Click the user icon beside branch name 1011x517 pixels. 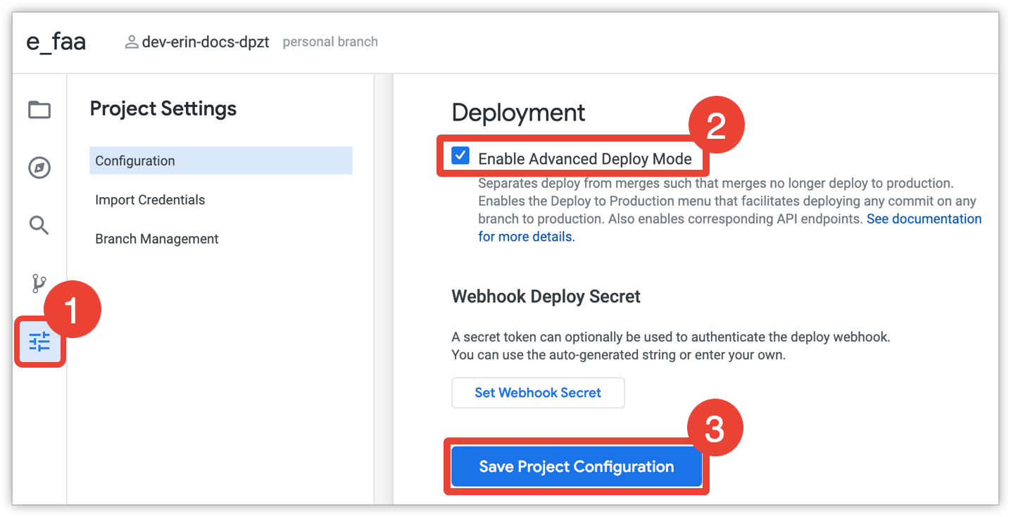click(131, 42)
